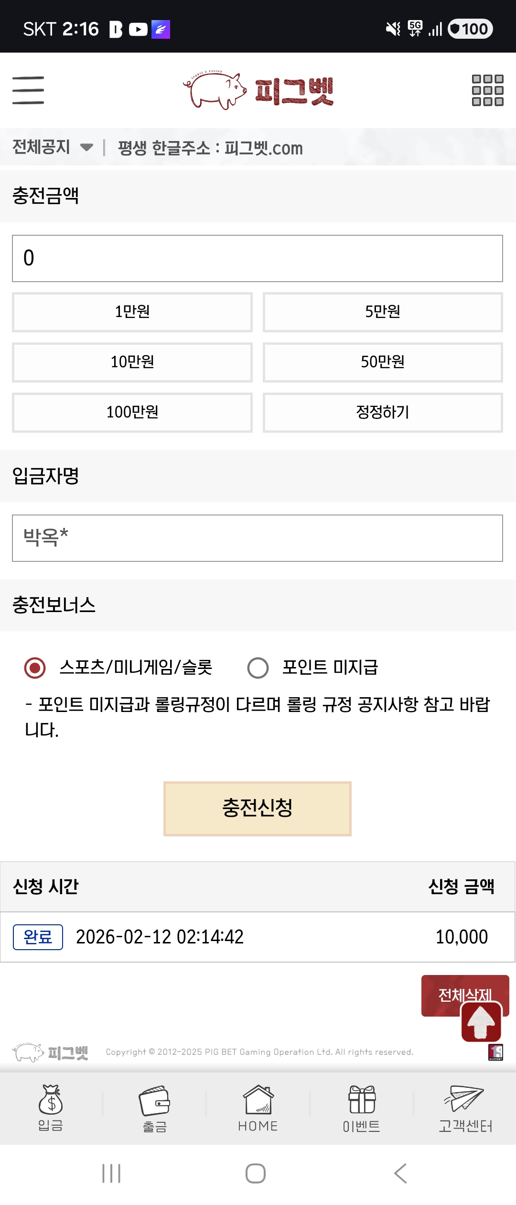Add 50만원 to charge amount
This screenshot has height=1205, width=516.
point(383,362)
